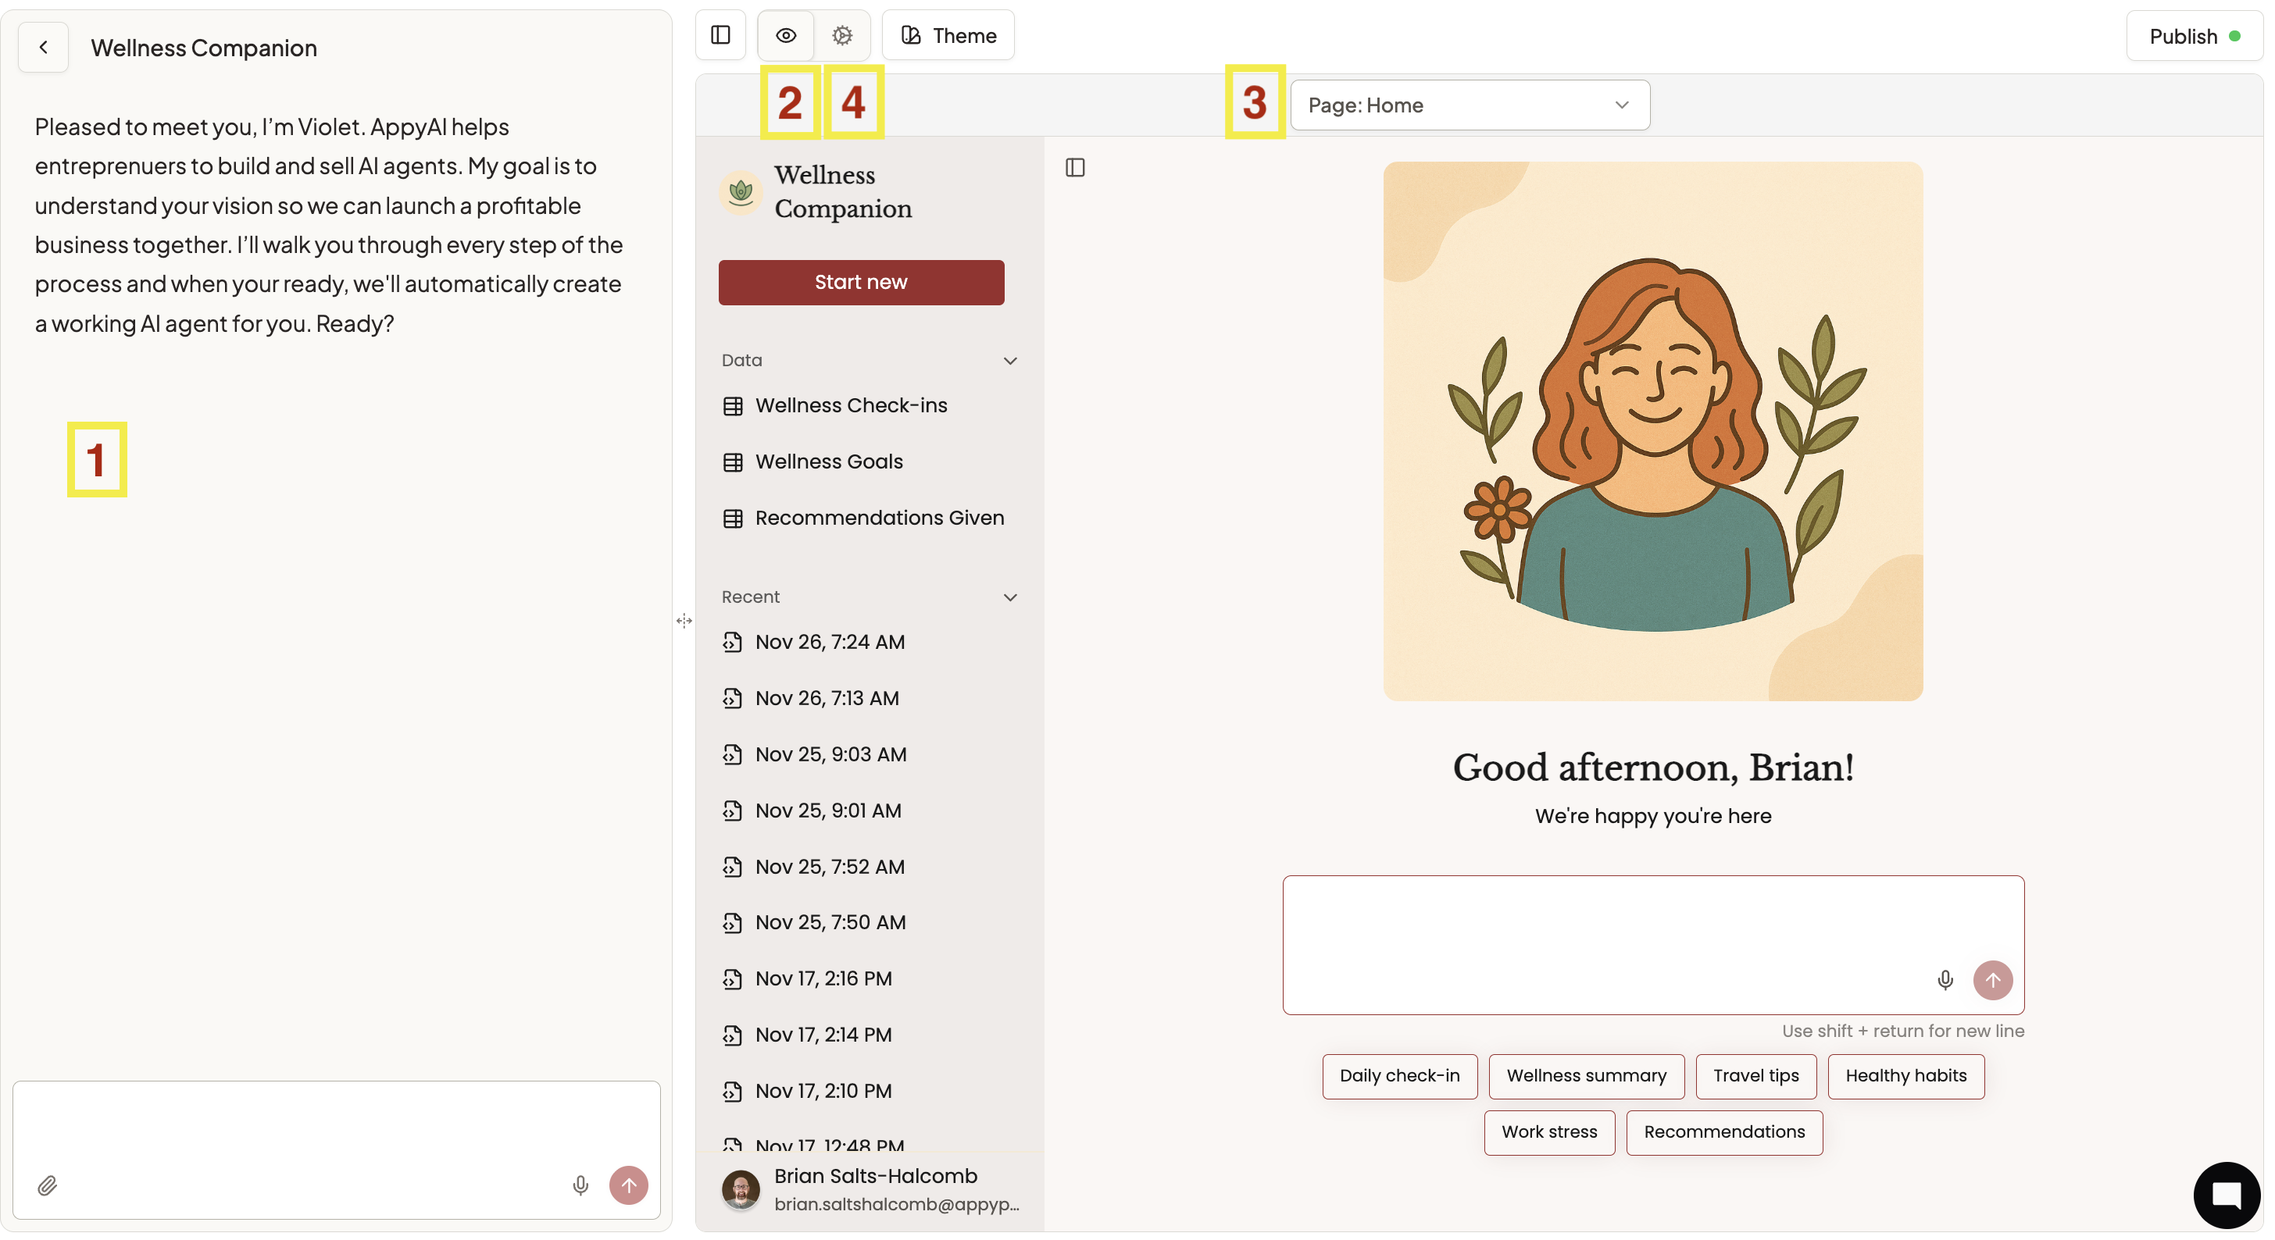Collapse the app sidebar with panel icon
This screenshot has width=2275, height=1240.
tap(1075, 168)
